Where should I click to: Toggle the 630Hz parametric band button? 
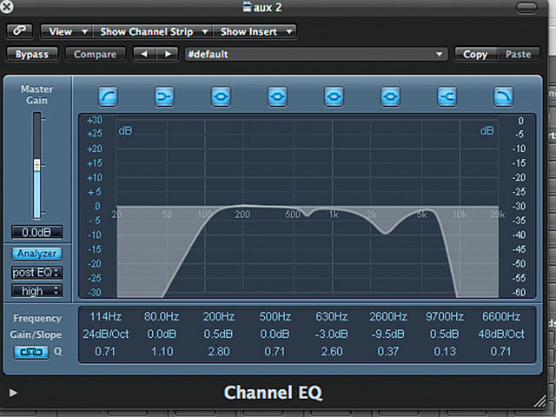(x=334, y=96)
